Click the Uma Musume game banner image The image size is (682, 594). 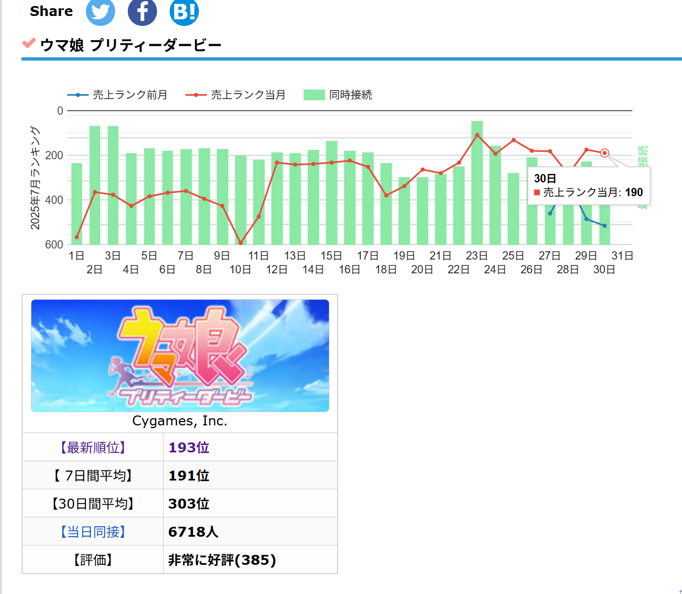tap(180, 356)
